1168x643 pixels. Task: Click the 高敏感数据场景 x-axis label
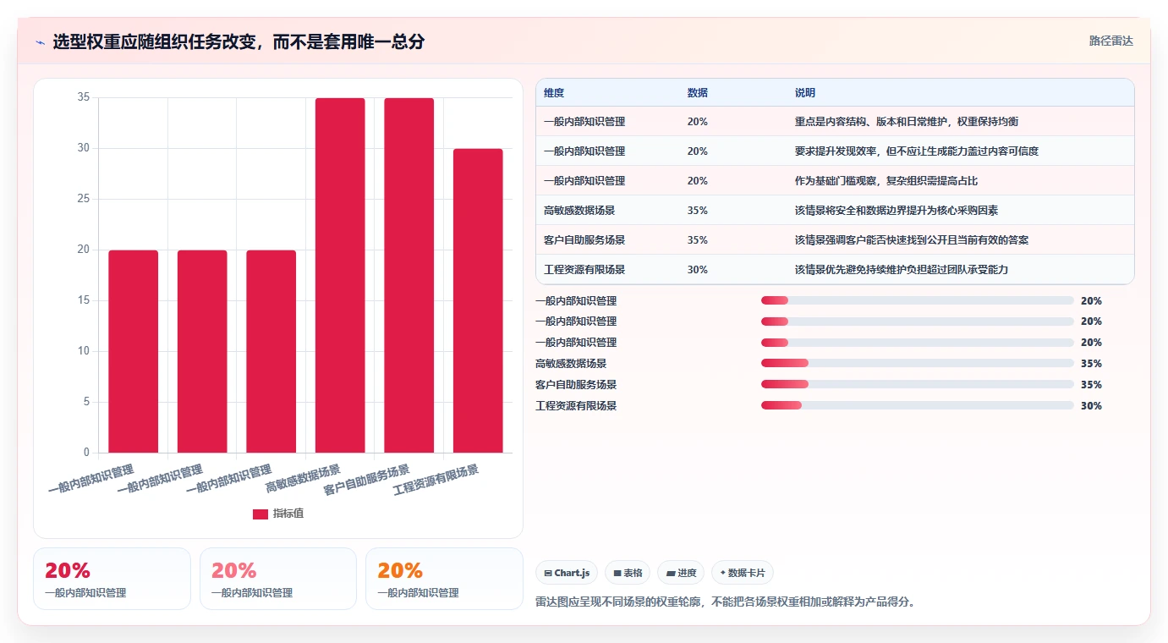(x=303, y=478)
